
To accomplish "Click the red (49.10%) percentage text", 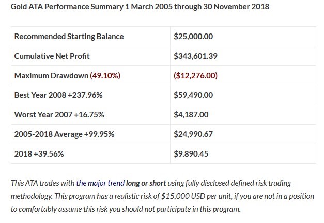I will 105,75.
